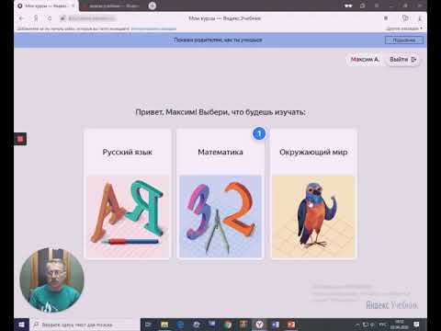Click the Yandex home icon in the toolbar
The image size is (441, 331).
(36, 18)
